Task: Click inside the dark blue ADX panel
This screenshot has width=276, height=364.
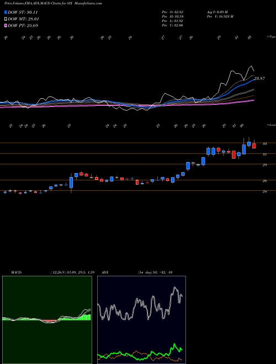Action: [x=141, y=320]
